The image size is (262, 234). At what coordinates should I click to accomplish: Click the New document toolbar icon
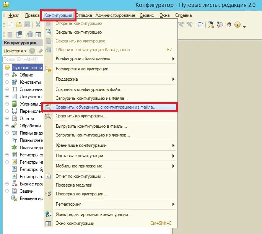pyautogui.click(x=10, y=24)
